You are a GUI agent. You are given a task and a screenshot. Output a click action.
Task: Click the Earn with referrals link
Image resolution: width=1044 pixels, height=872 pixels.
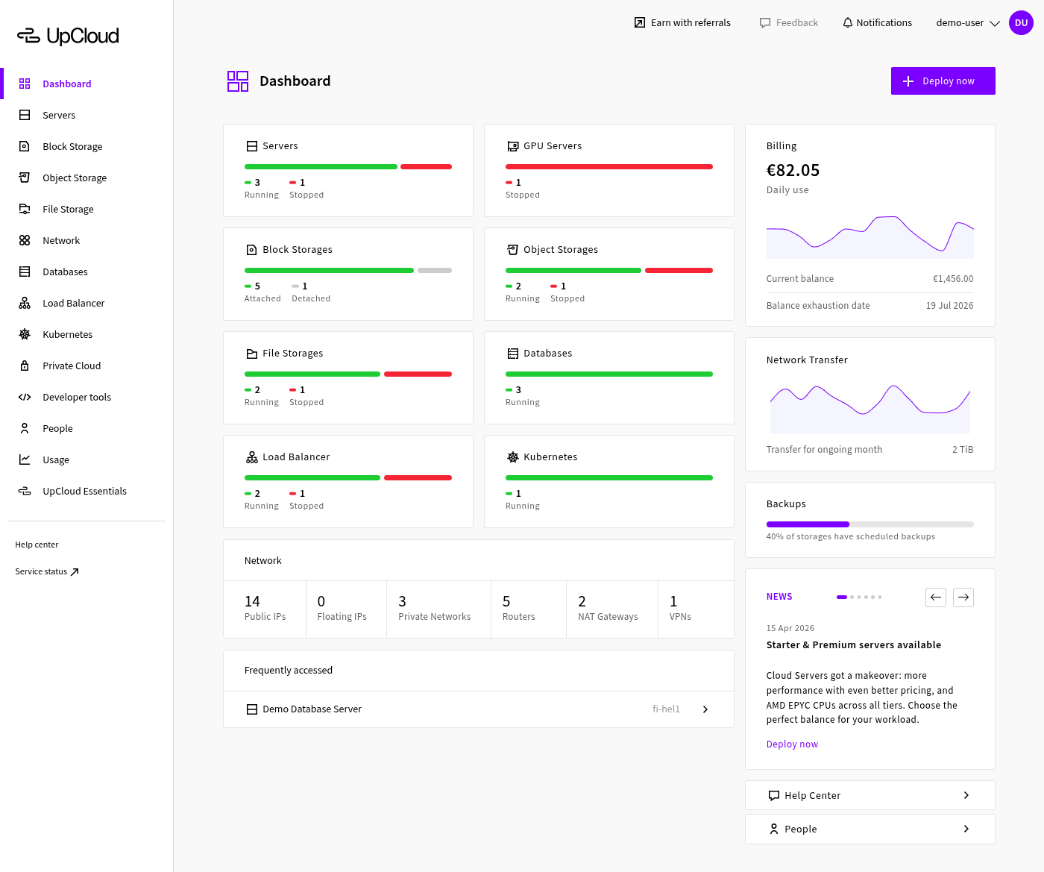click(682, 22)
